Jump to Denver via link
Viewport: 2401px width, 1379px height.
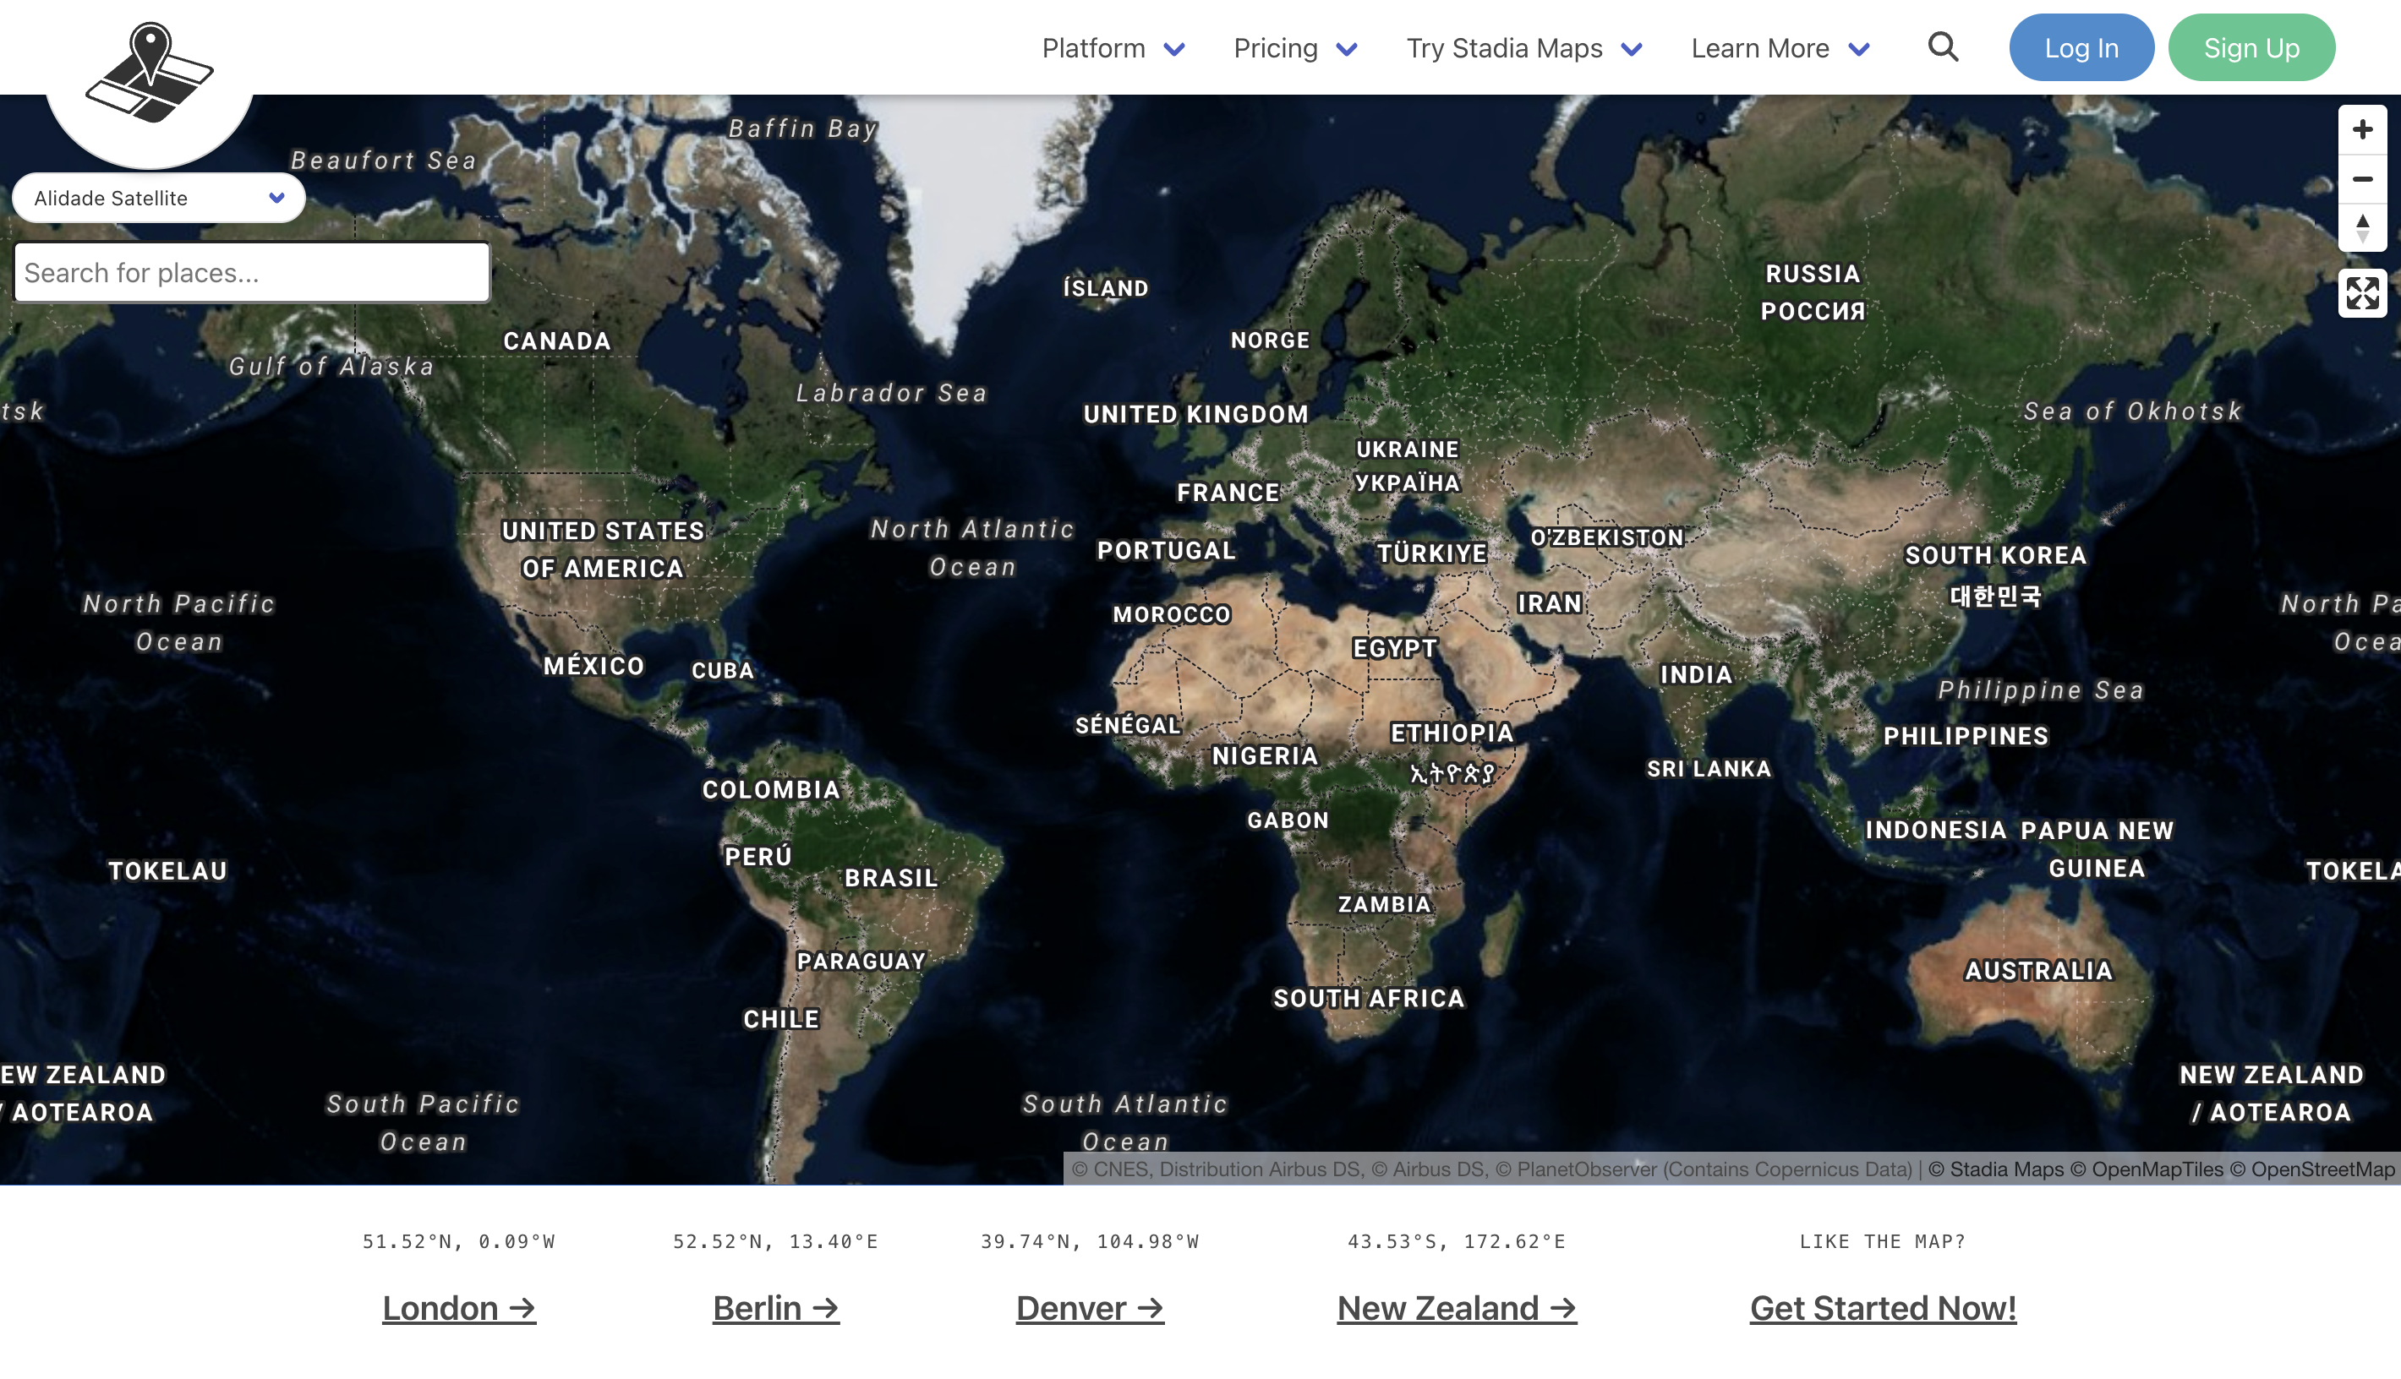tap(1089, 1308)
